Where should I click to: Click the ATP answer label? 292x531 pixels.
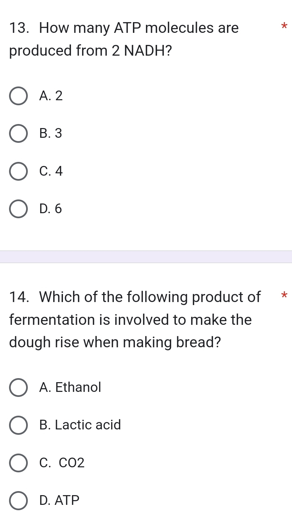pyautogui.click(x=59, y=500)
